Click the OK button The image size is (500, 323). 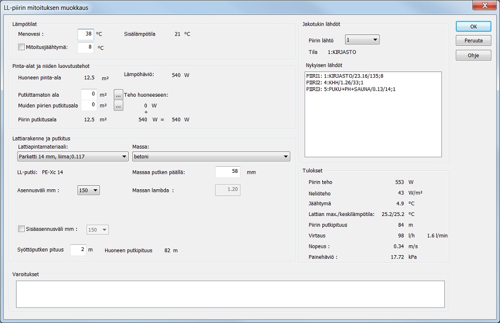(473, 26)
